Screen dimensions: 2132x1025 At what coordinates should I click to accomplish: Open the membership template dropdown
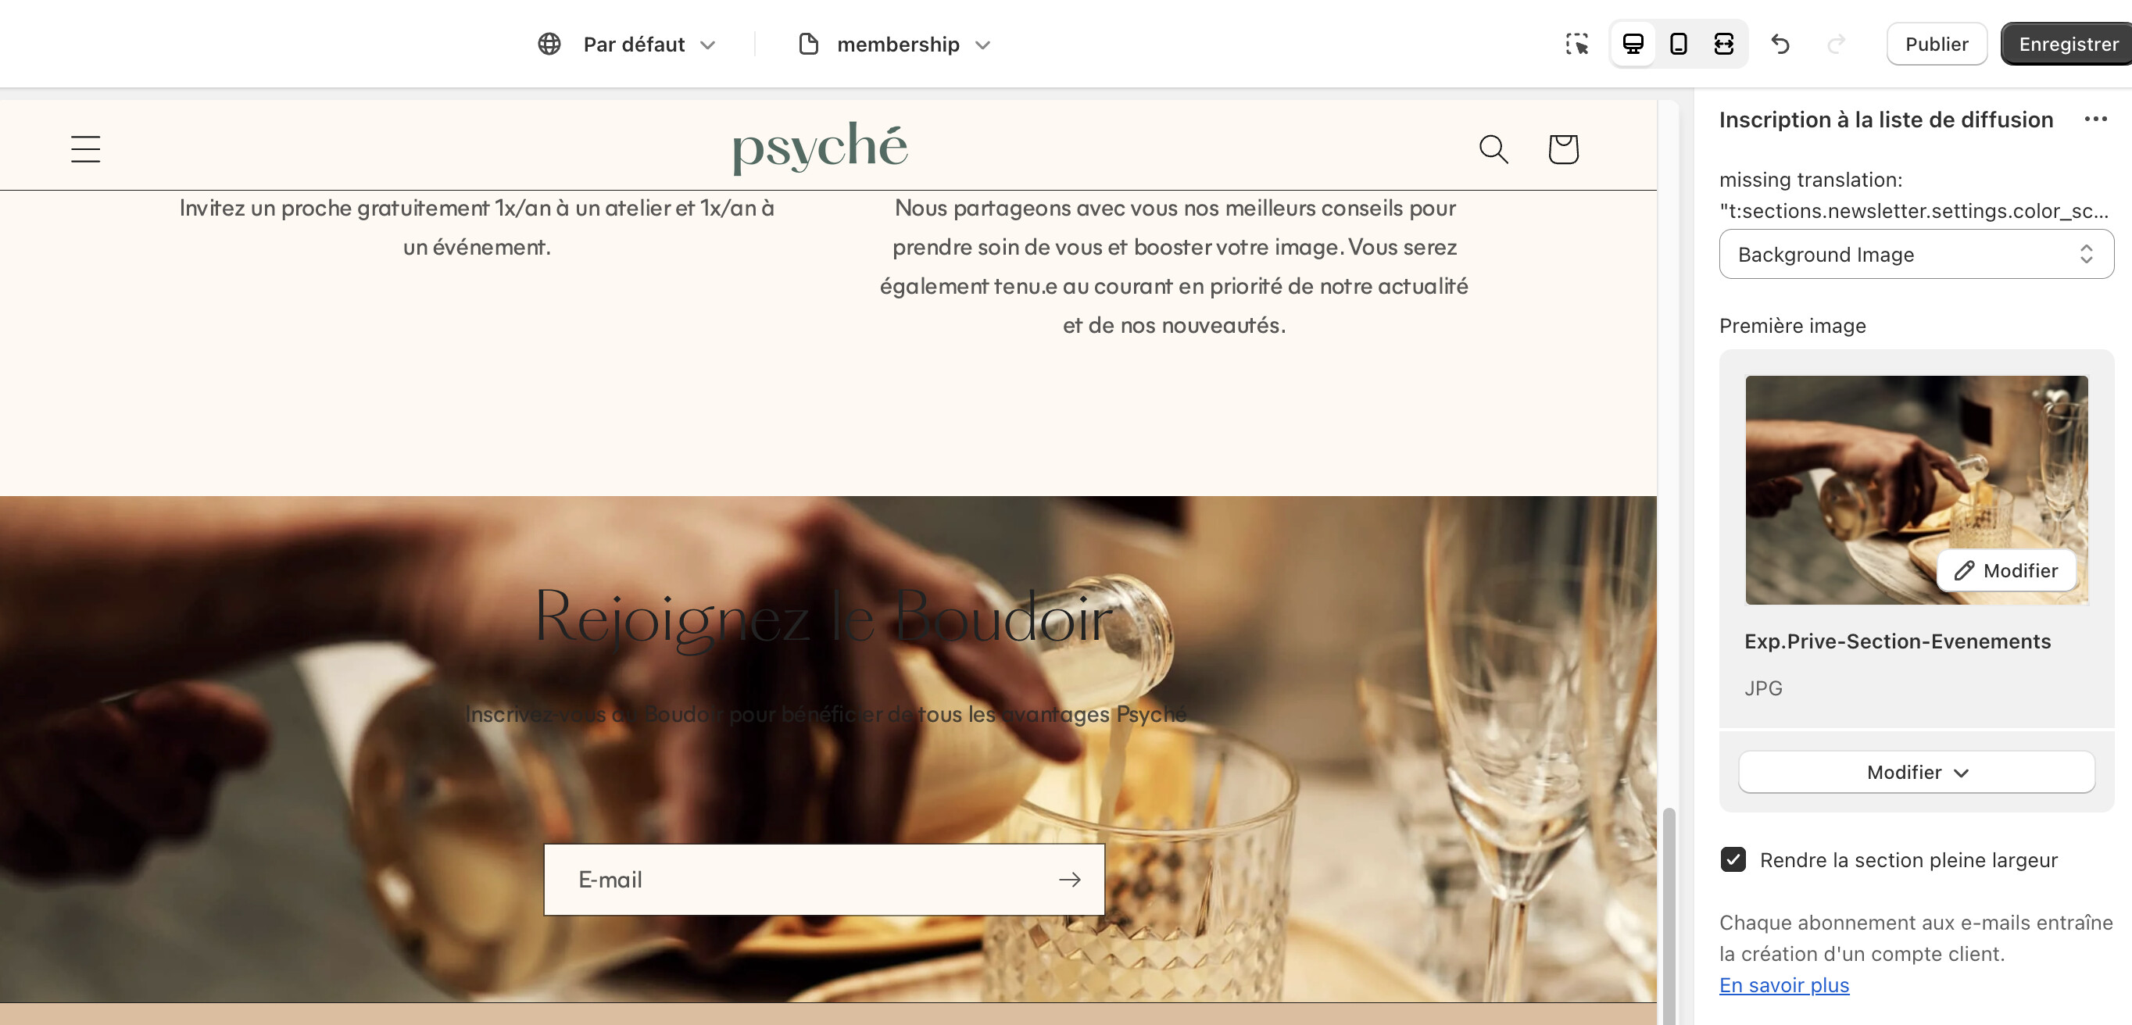pos(894,44)
